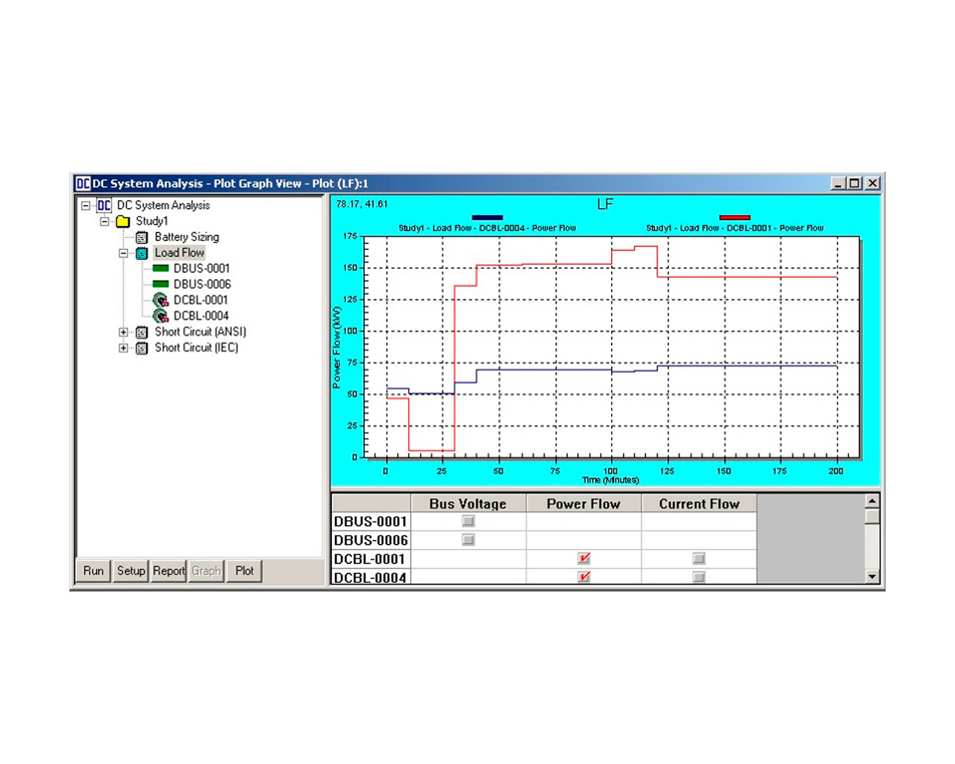Click the DBUS-0006 row header in table

[371, 540]
